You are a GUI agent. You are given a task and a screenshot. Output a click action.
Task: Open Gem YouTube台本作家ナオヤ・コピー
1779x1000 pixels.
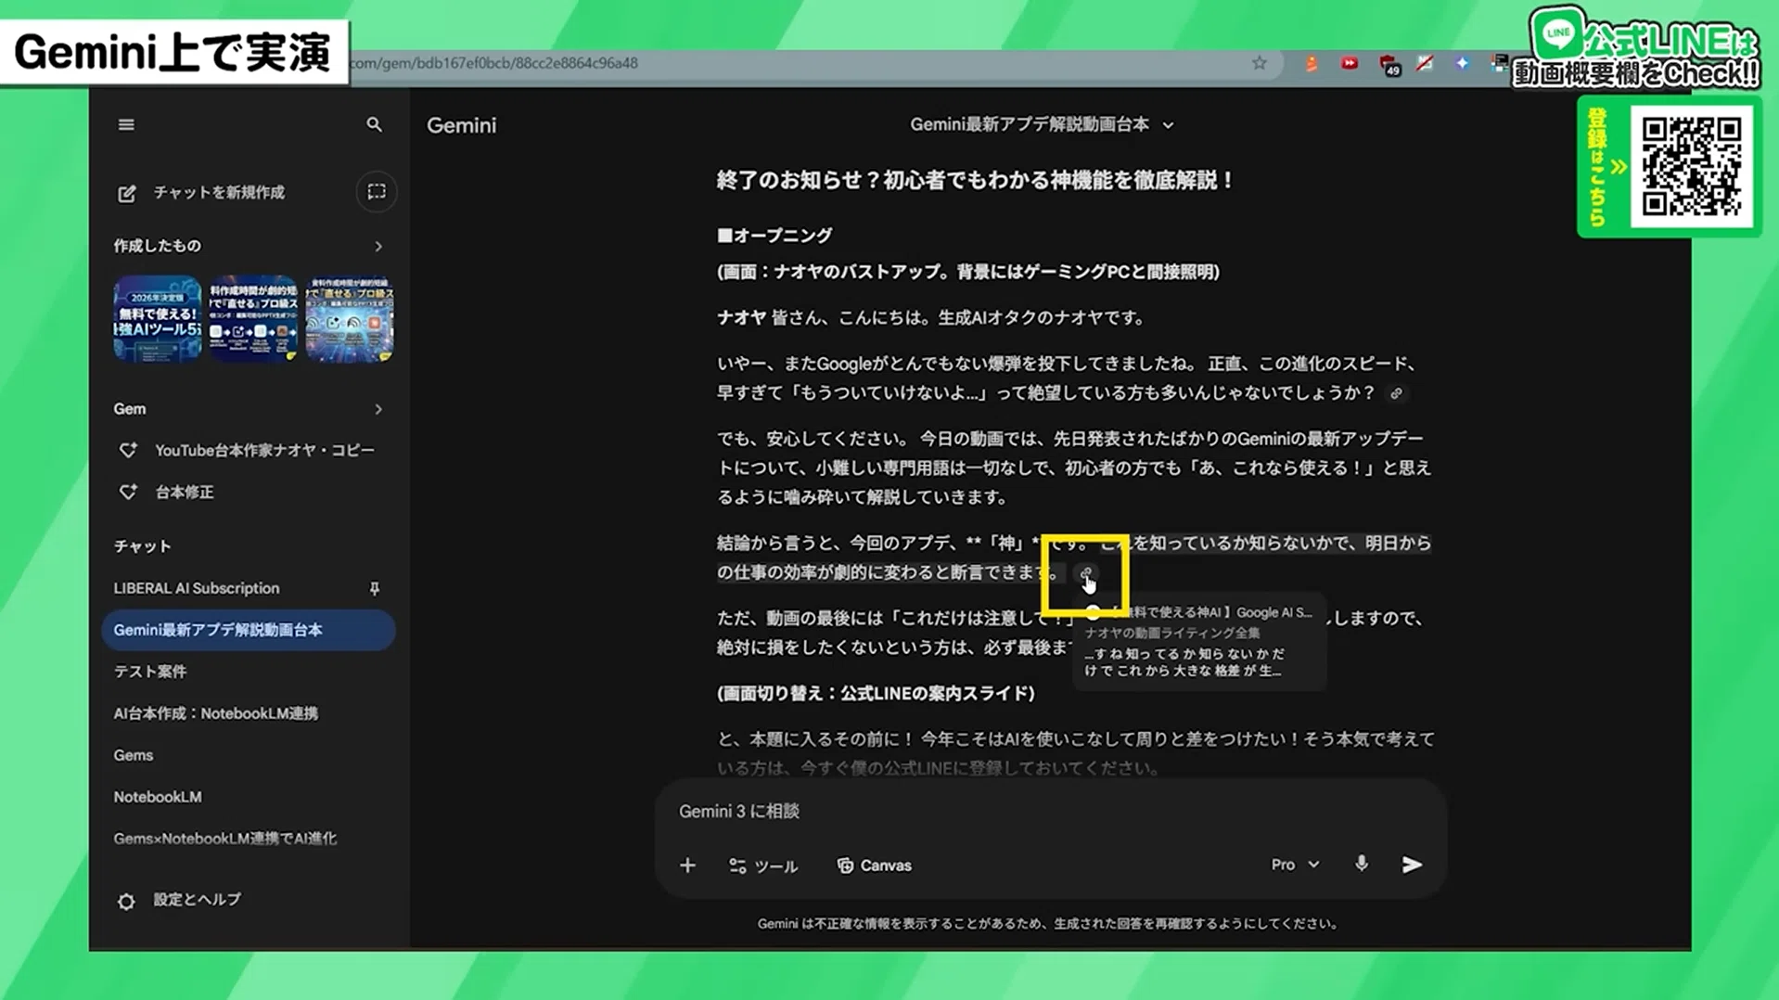[x=264, y=450]
